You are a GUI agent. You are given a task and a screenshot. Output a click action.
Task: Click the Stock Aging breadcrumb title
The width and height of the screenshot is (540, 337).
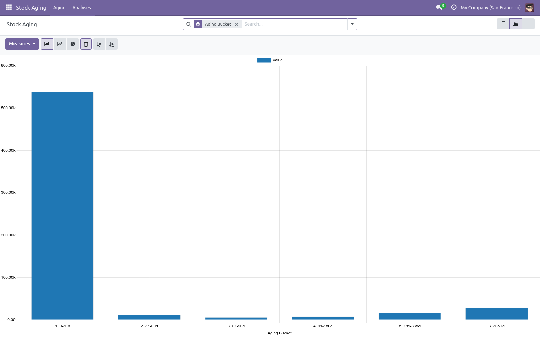[x=22, y=24]
